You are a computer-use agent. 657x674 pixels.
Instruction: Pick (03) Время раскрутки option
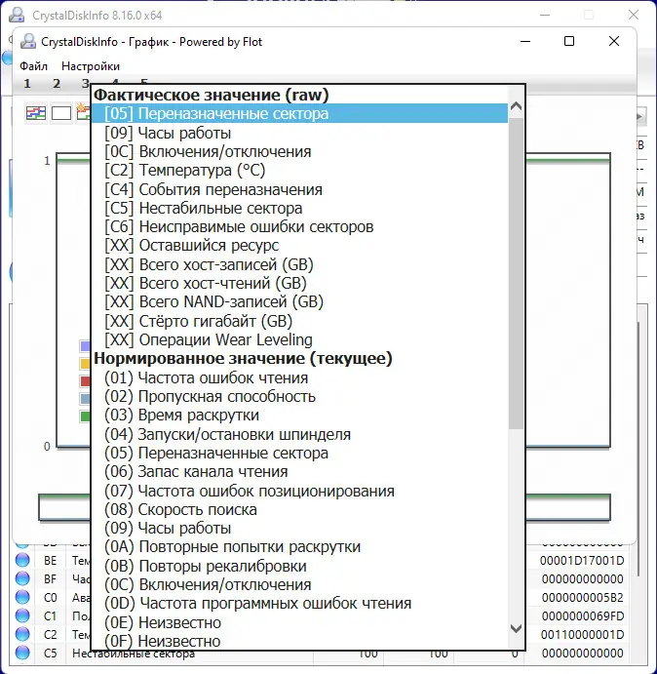tap(299, 416)
